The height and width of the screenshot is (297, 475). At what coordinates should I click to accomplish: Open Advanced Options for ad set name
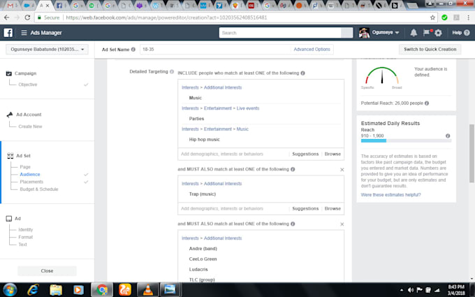coord(312,49)
